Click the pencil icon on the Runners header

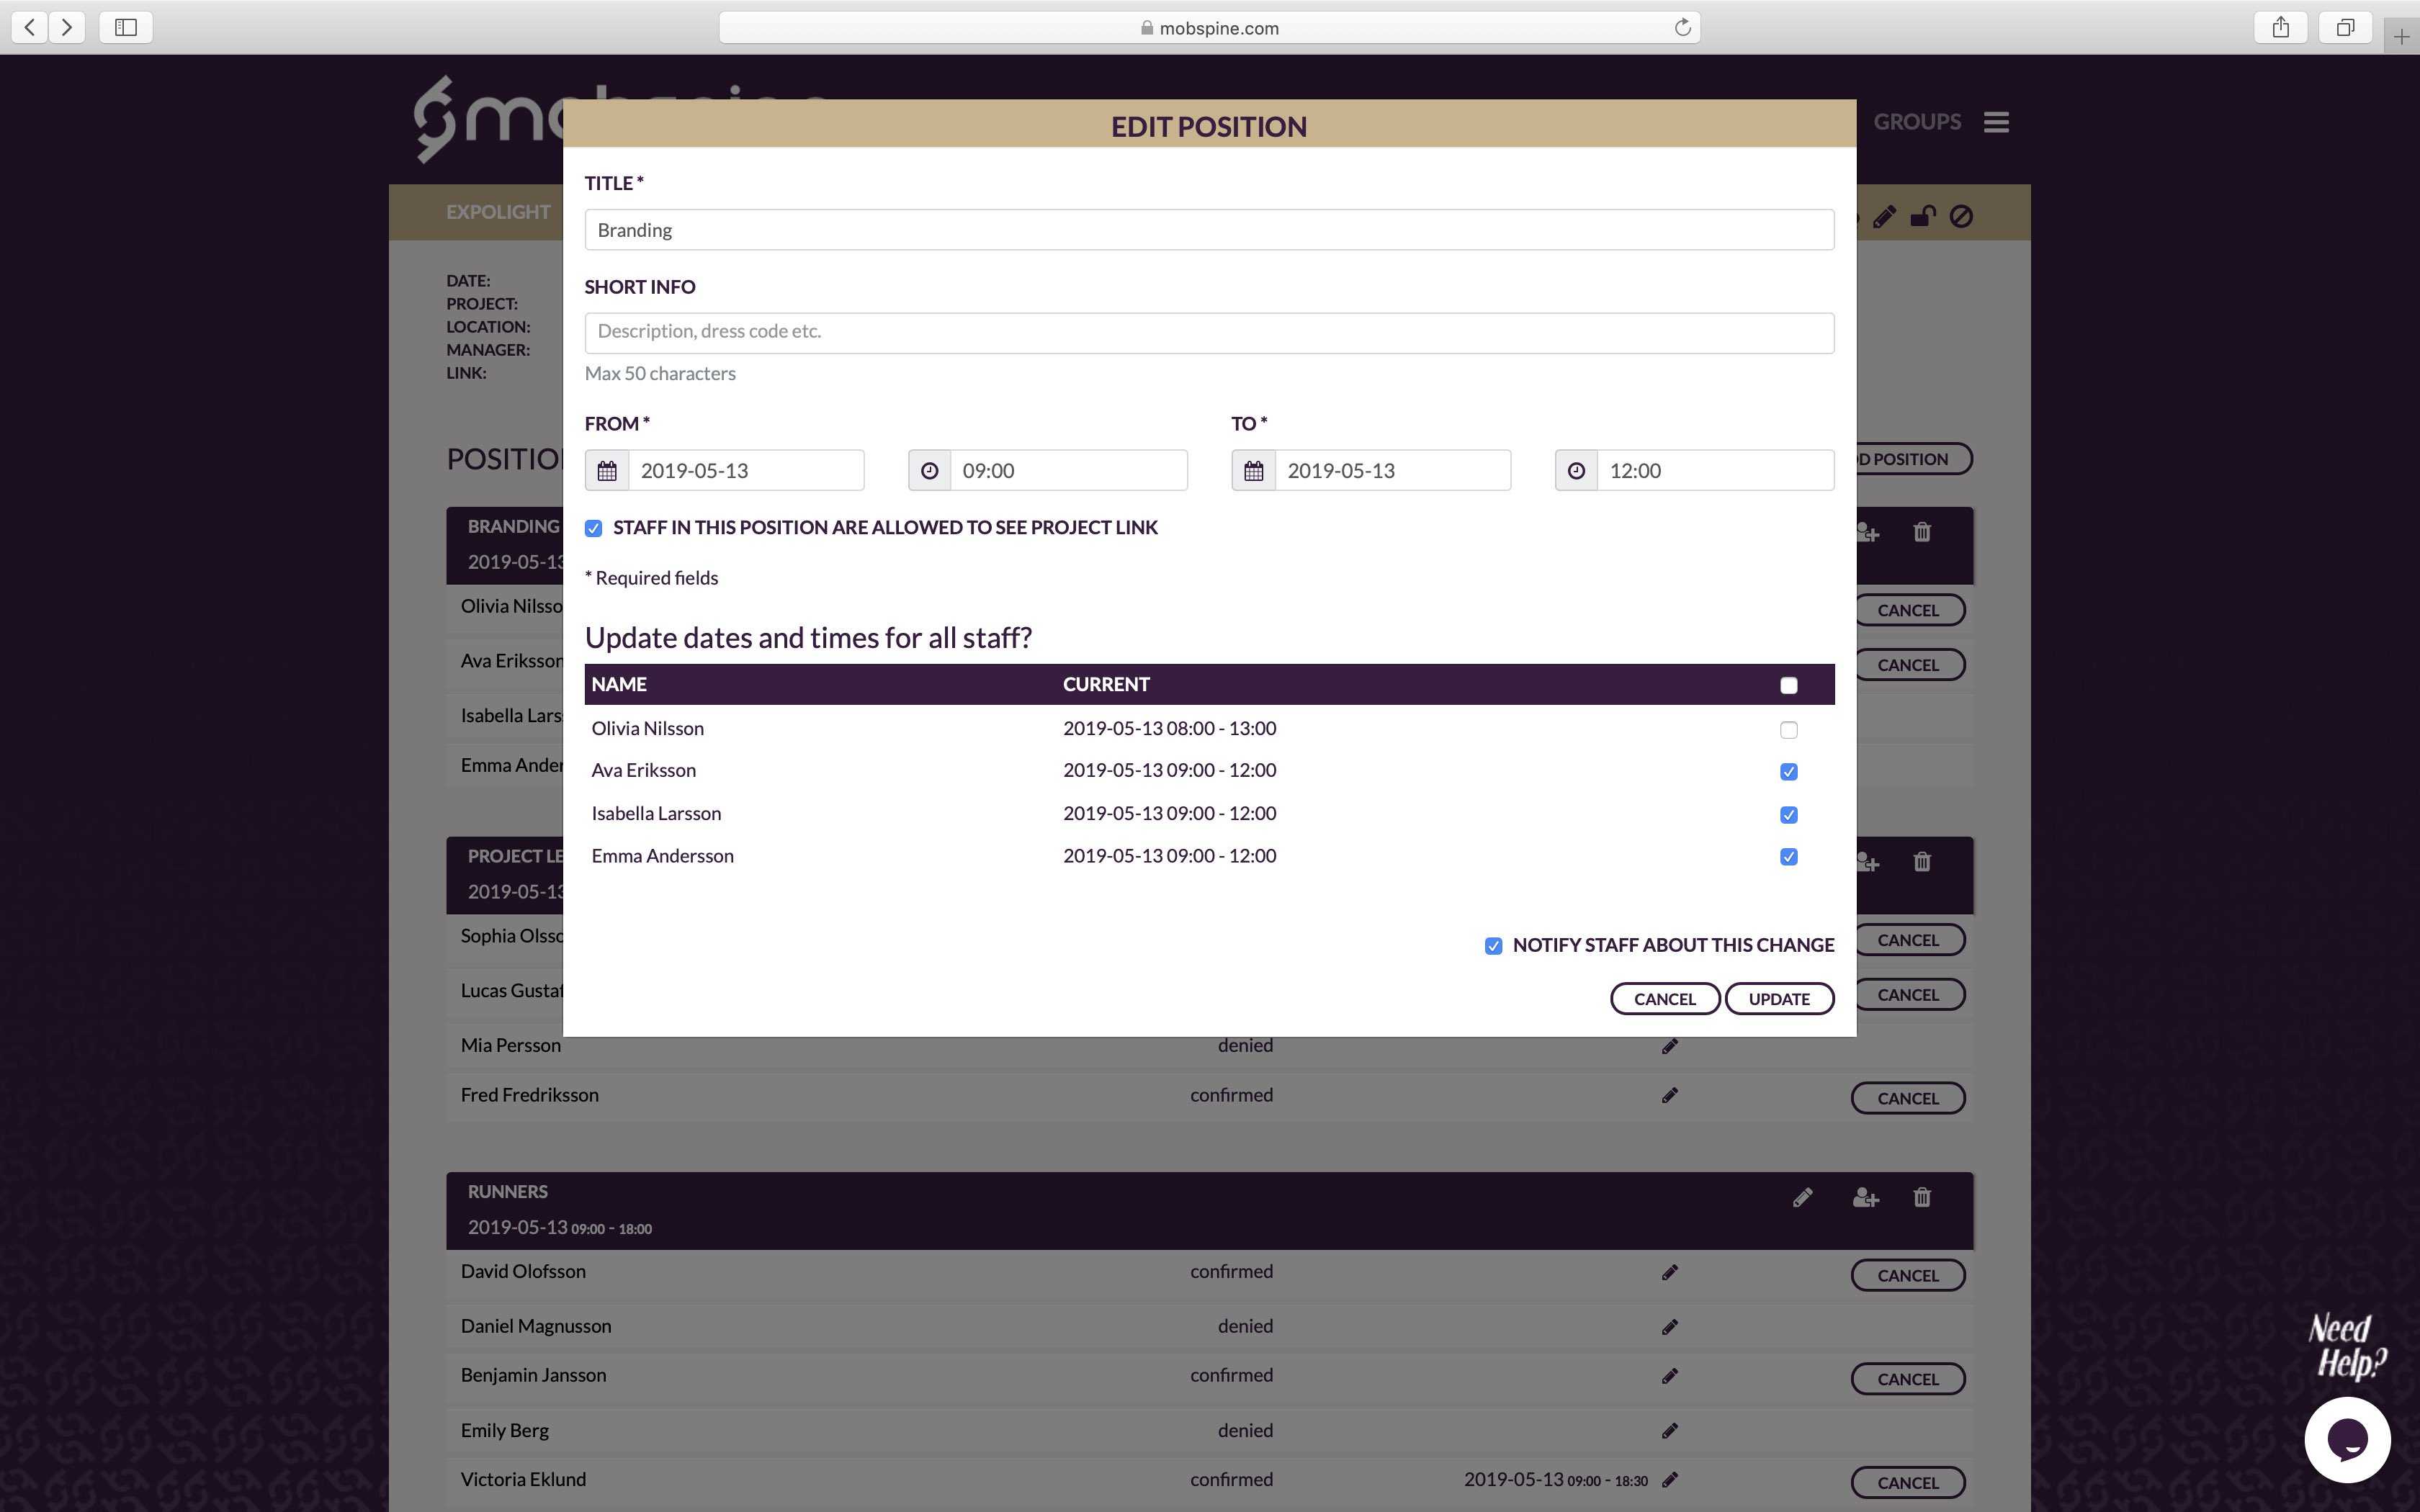[x=1803, y=1197]
